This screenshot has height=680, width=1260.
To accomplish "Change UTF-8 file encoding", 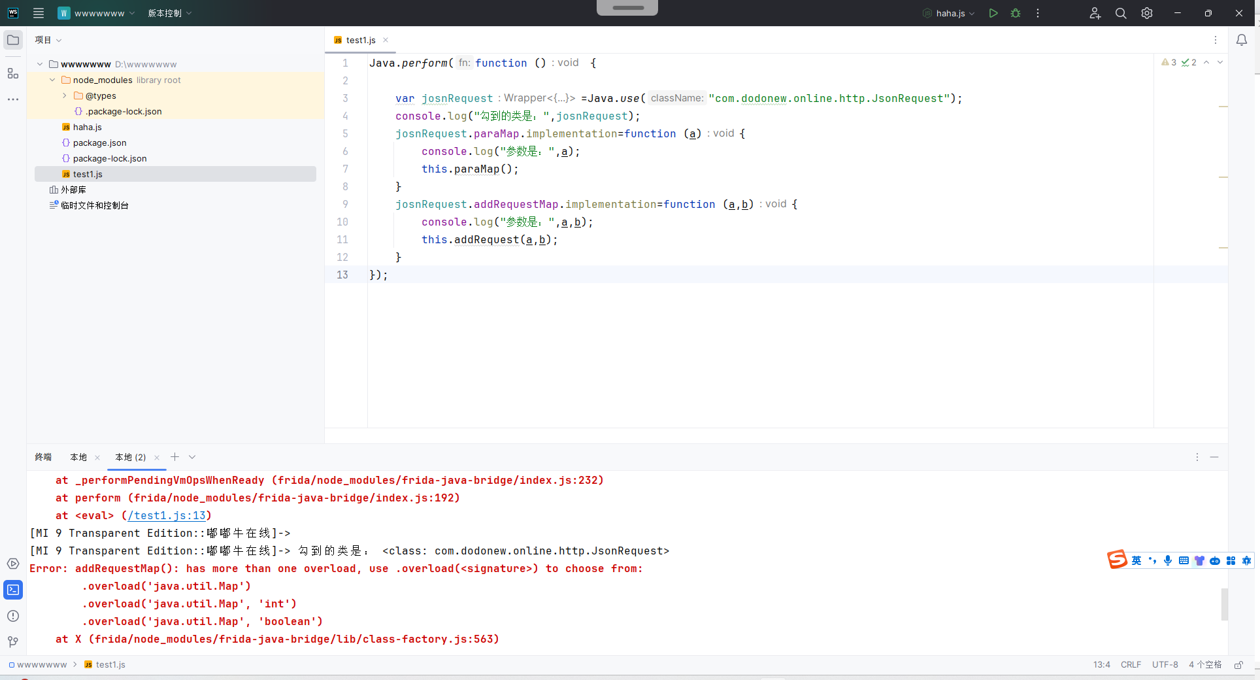I will [x=1165, y=664].
